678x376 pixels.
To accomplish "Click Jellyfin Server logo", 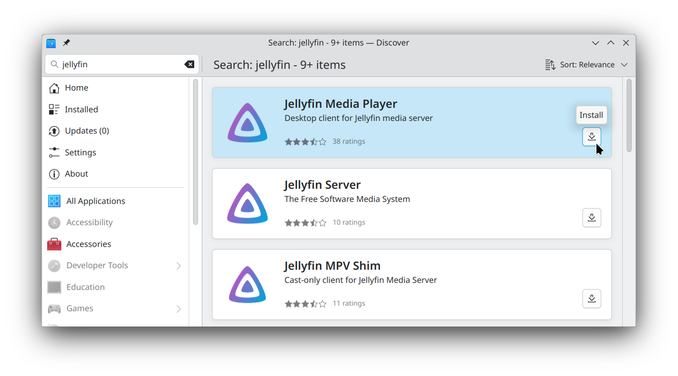I will 247,203.
